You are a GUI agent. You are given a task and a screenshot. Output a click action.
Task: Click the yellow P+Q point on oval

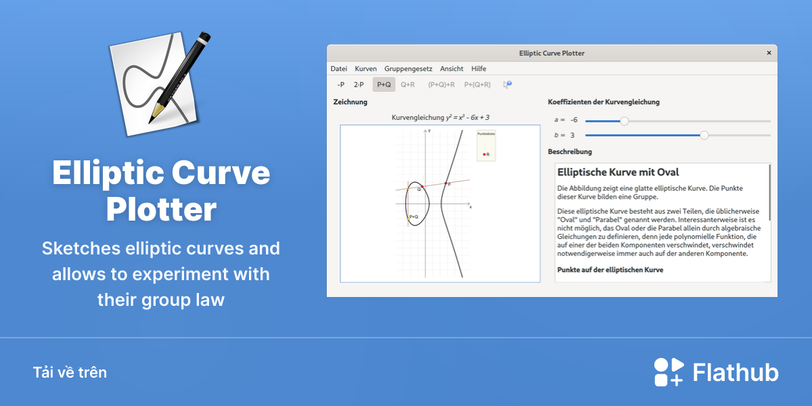pyautogui.click(x=408, y=219)
